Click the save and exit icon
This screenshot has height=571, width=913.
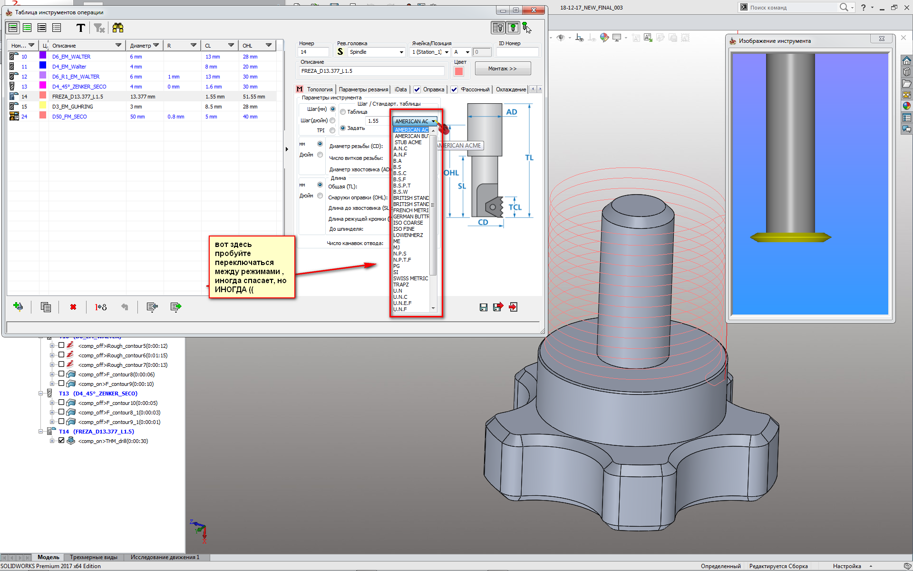[498, 307]
